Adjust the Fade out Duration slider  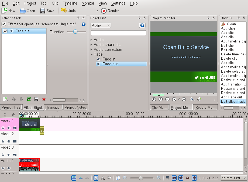(x=75, y=32)
